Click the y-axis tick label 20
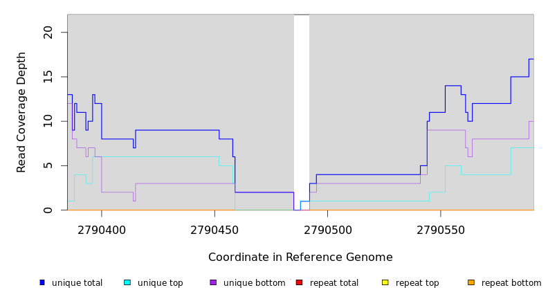 pyautogui.click(x=48, y=33)
